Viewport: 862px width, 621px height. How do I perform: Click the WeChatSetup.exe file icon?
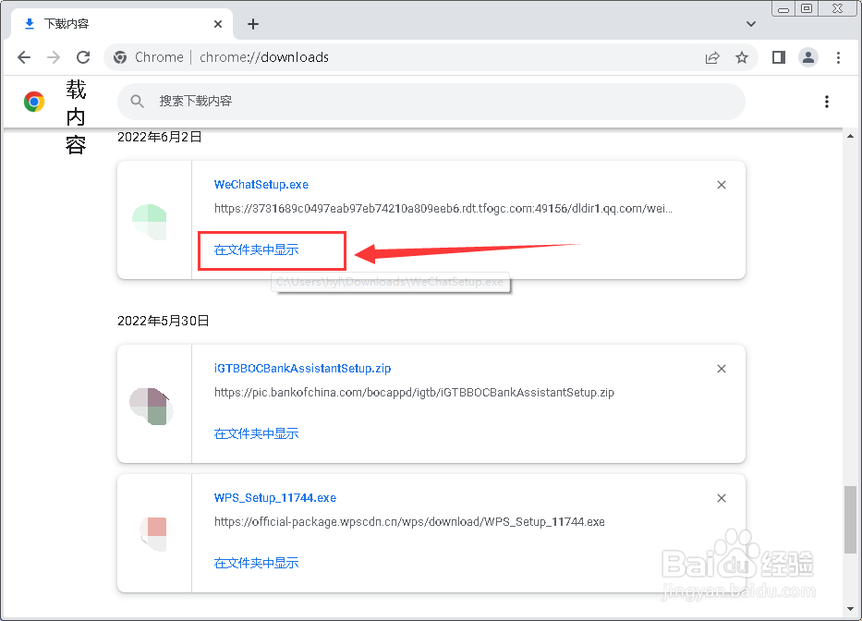pyautogui.click(x=150, y=221)
